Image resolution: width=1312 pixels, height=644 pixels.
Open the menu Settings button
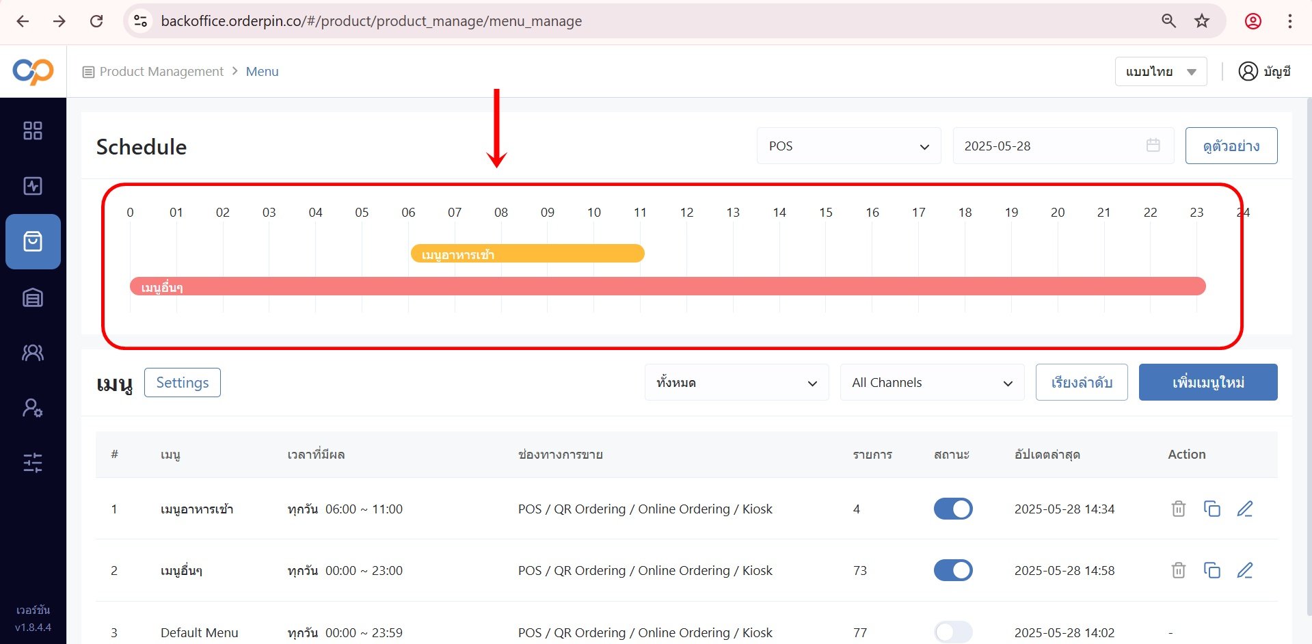click(x=183, y=382)
